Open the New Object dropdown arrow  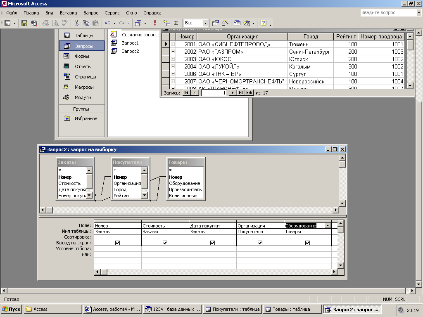[253, 23]
